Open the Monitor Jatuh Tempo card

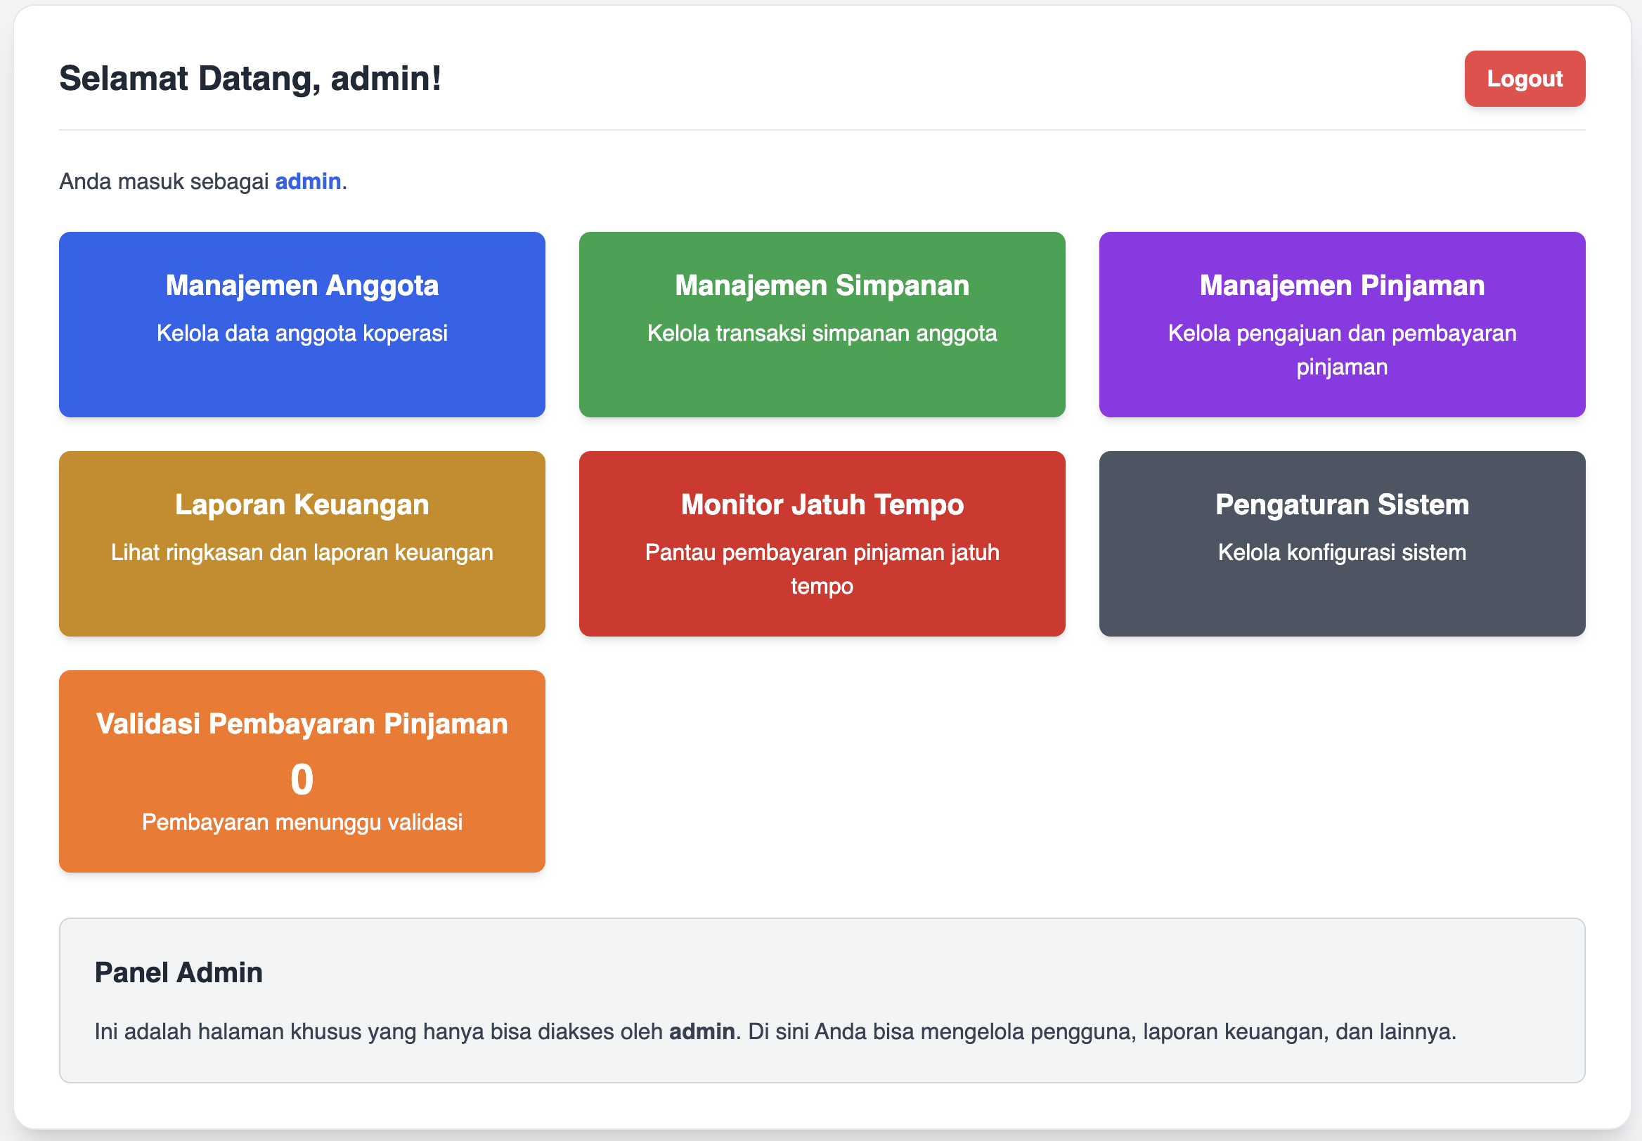[822, 543]
